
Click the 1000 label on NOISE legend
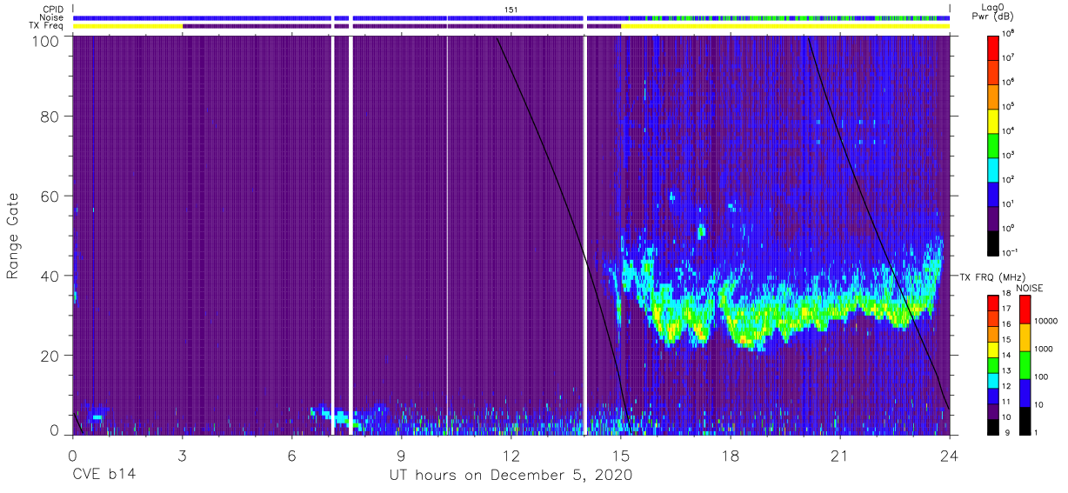click(1045, 350)
